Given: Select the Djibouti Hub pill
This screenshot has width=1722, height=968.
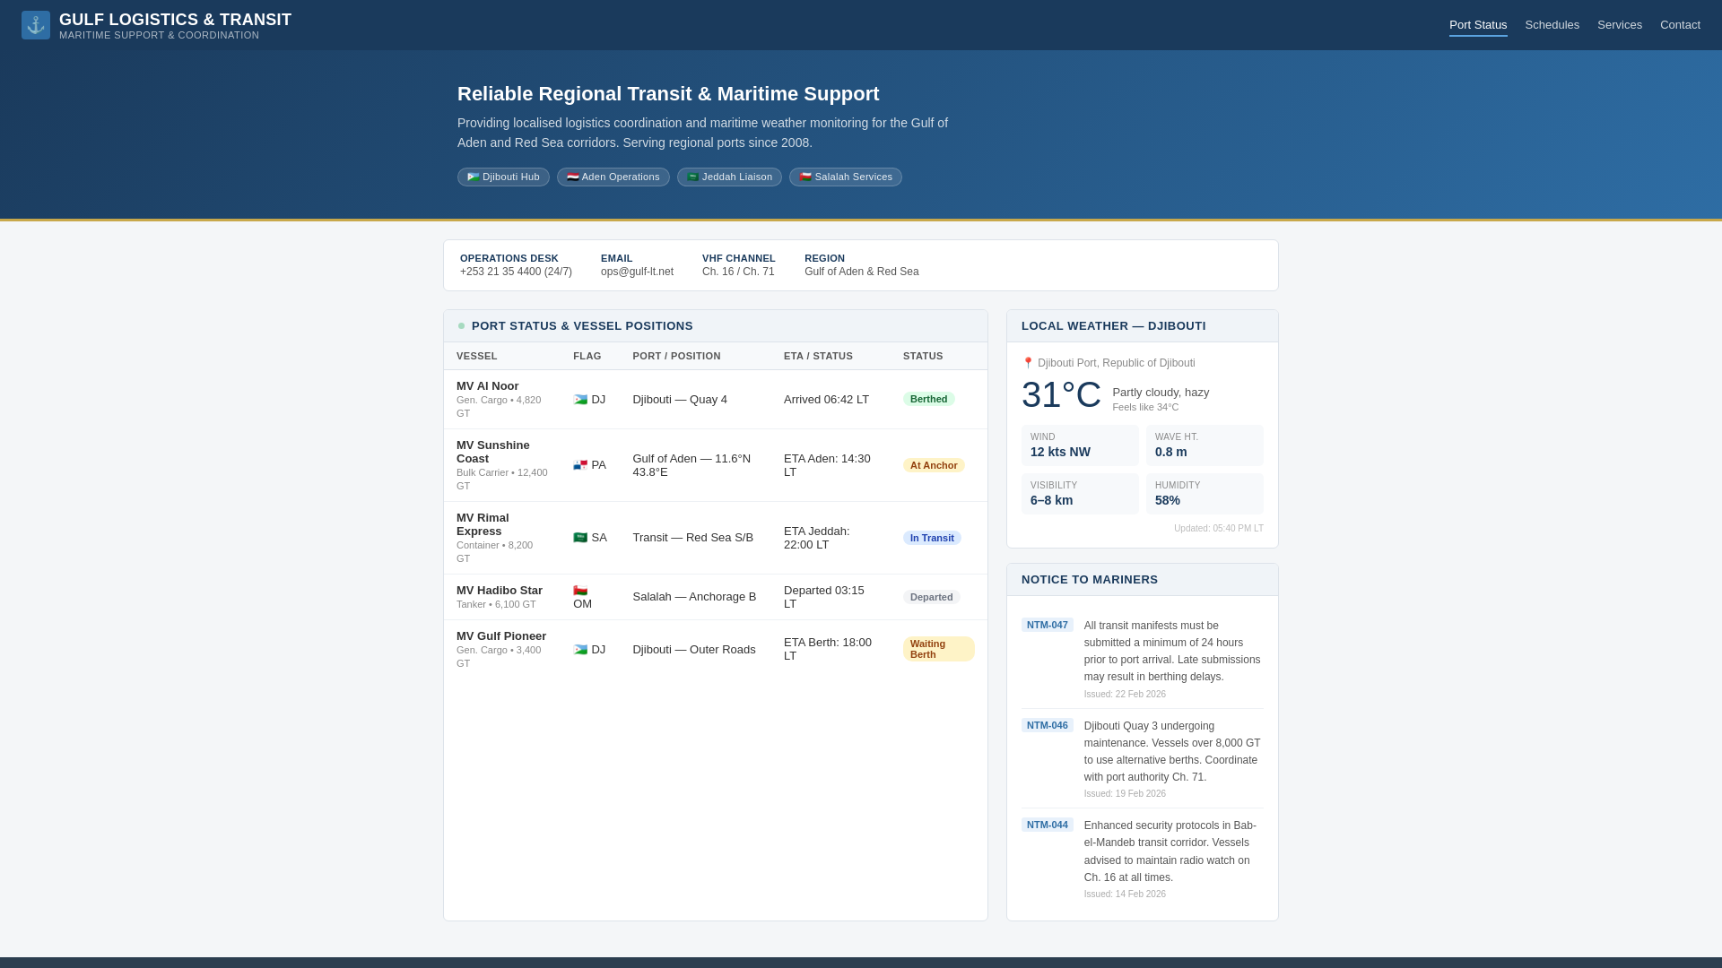Looking at the screenshot, I should (503, 177).
